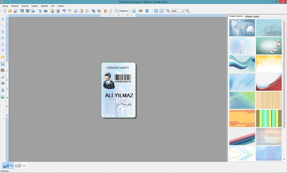The image size is (287, 173).
Task: Click the zoom out magnifier icon
Action: 188,11
